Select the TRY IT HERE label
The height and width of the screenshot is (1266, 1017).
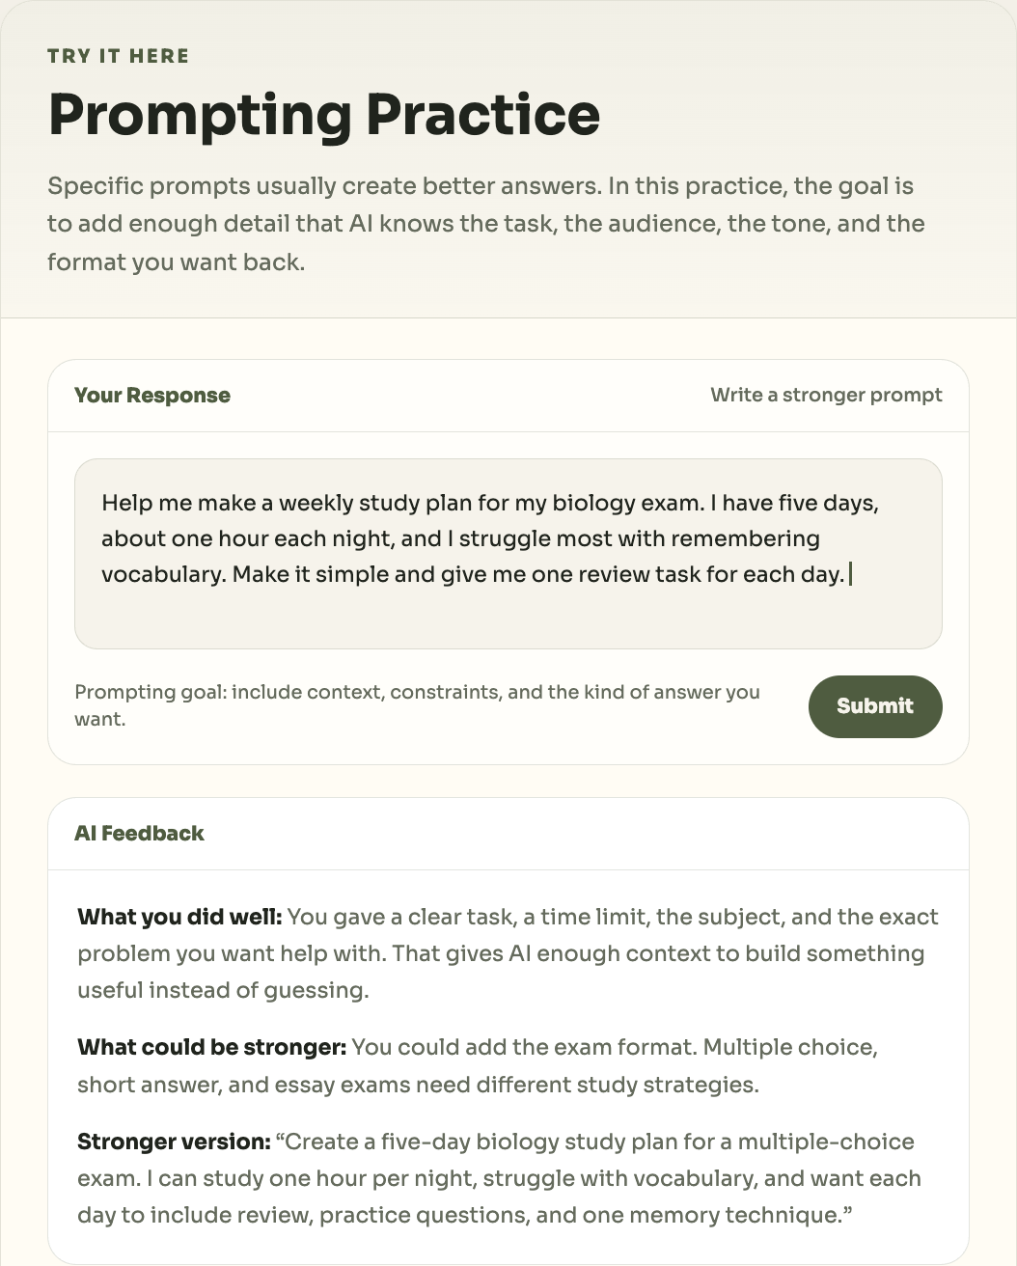118,56
